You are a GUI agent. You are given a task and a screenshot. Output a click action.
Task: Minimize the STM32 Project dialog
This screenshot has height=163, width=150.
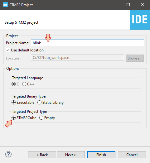click(x=114, y=5)
